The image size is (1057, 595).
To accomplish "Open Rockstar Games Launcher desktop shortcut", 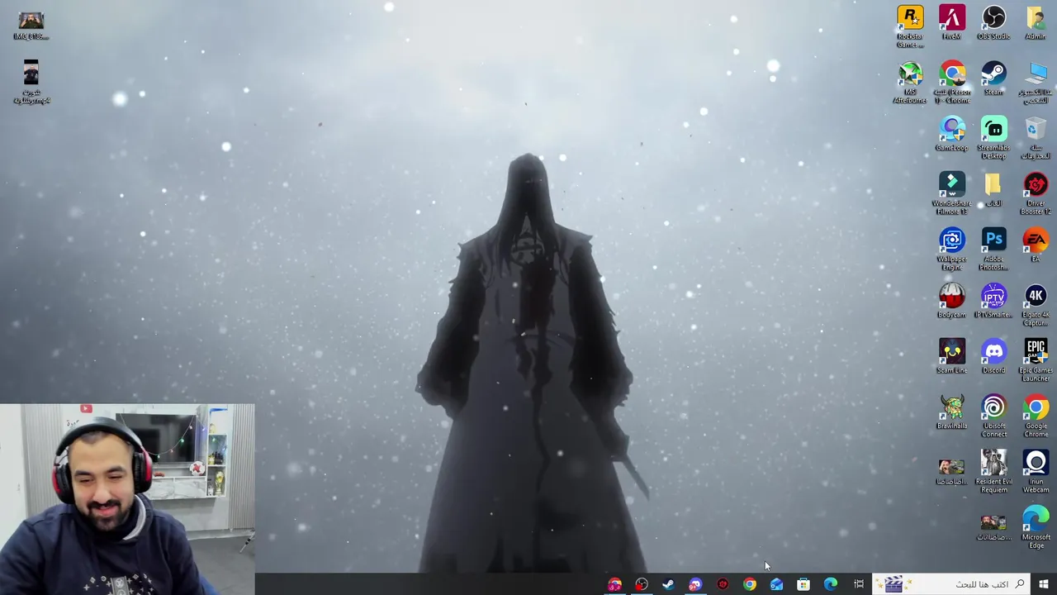I will point(910,26).
